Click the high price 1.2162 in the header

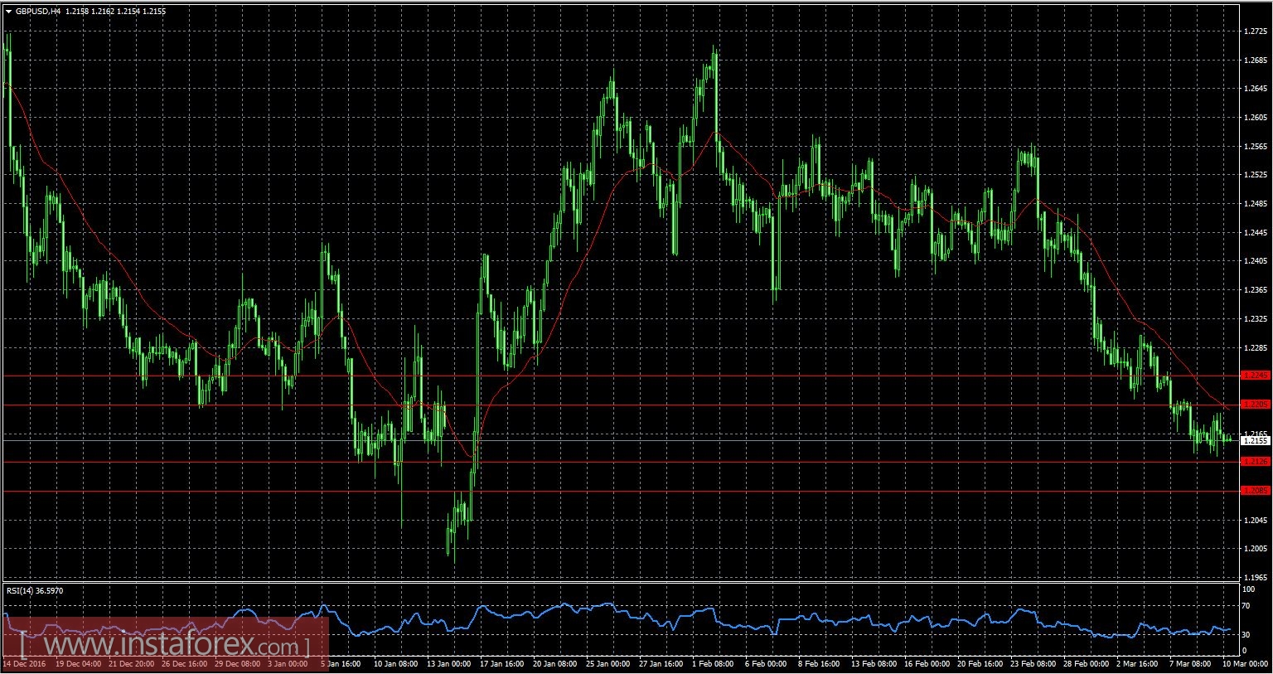104,12
